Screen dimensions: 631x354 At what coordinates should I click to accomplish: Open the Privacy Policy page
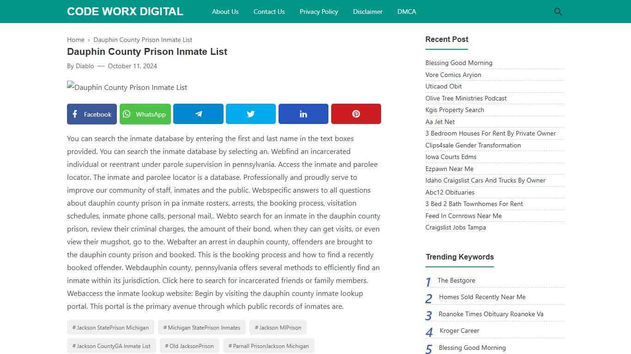click(x=319, y=12)
